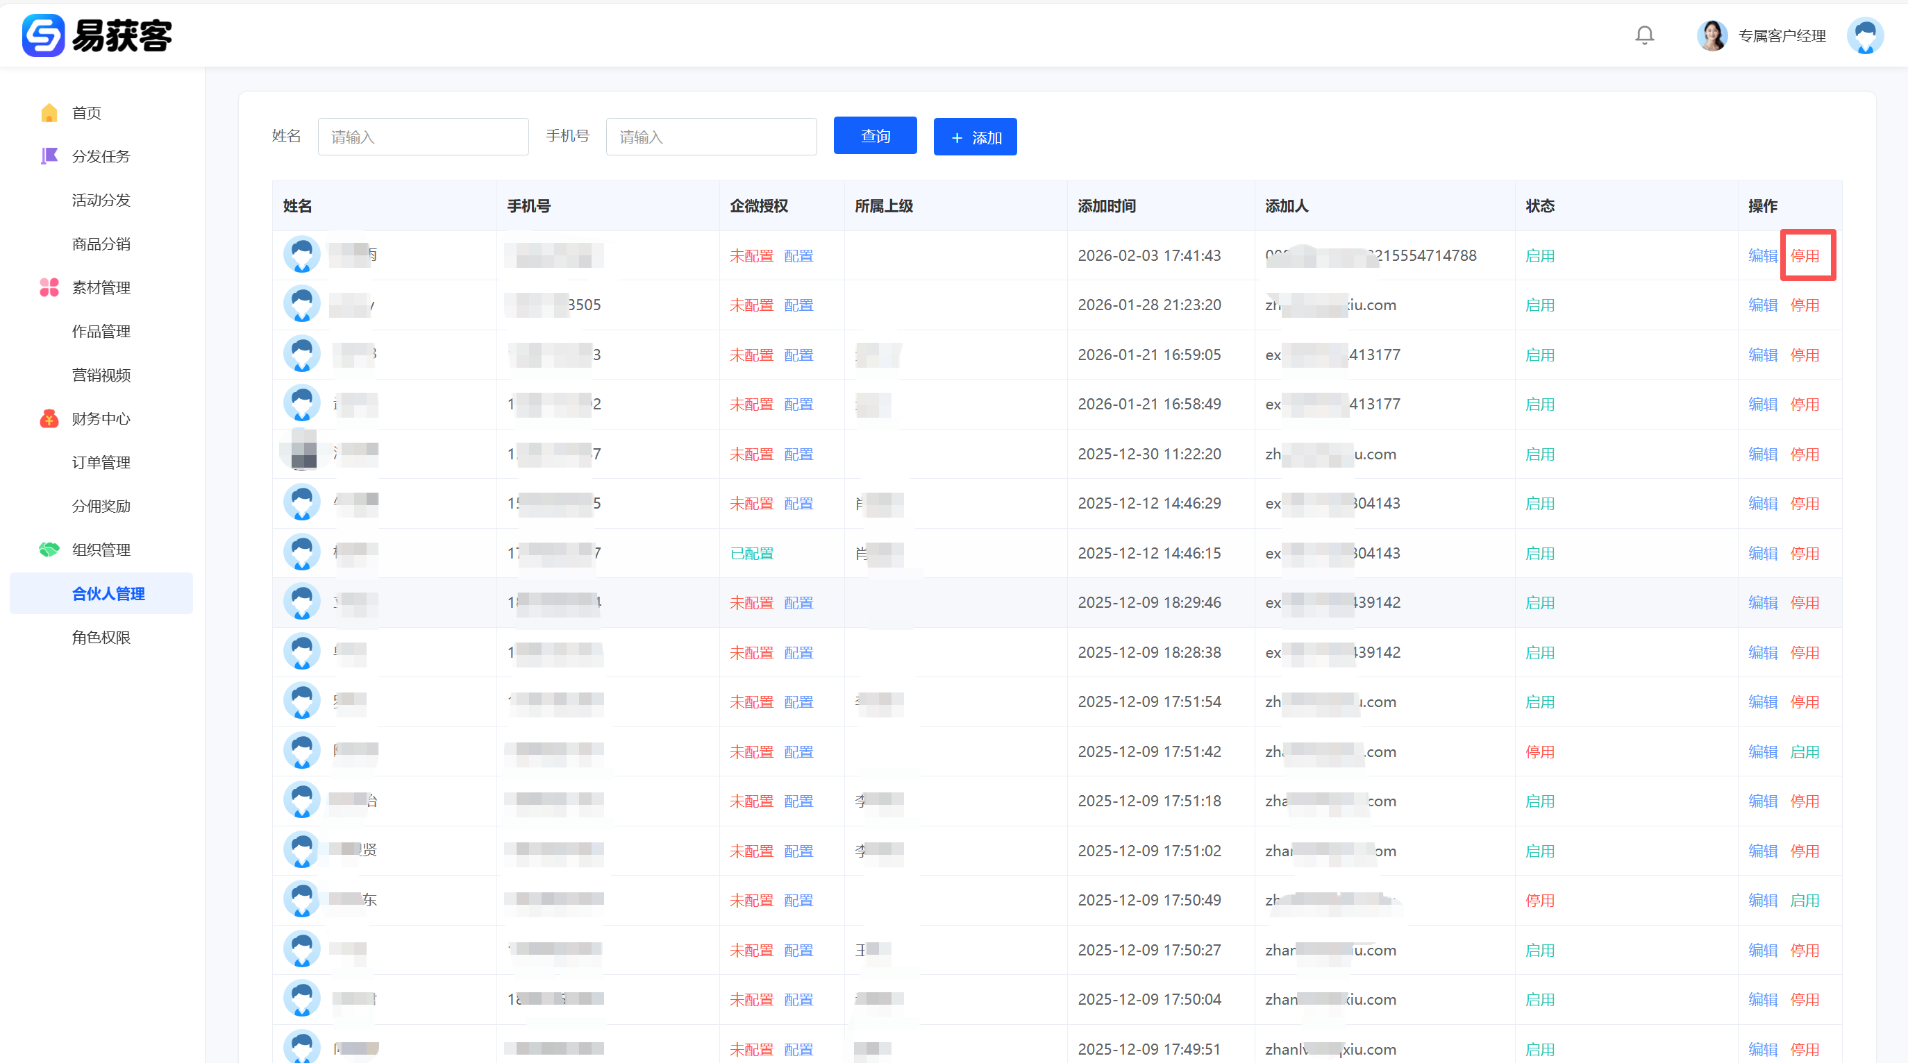Click the user profile avatar top-right
Screen dimensions: 1908x1063
(x=1864, y=35)
